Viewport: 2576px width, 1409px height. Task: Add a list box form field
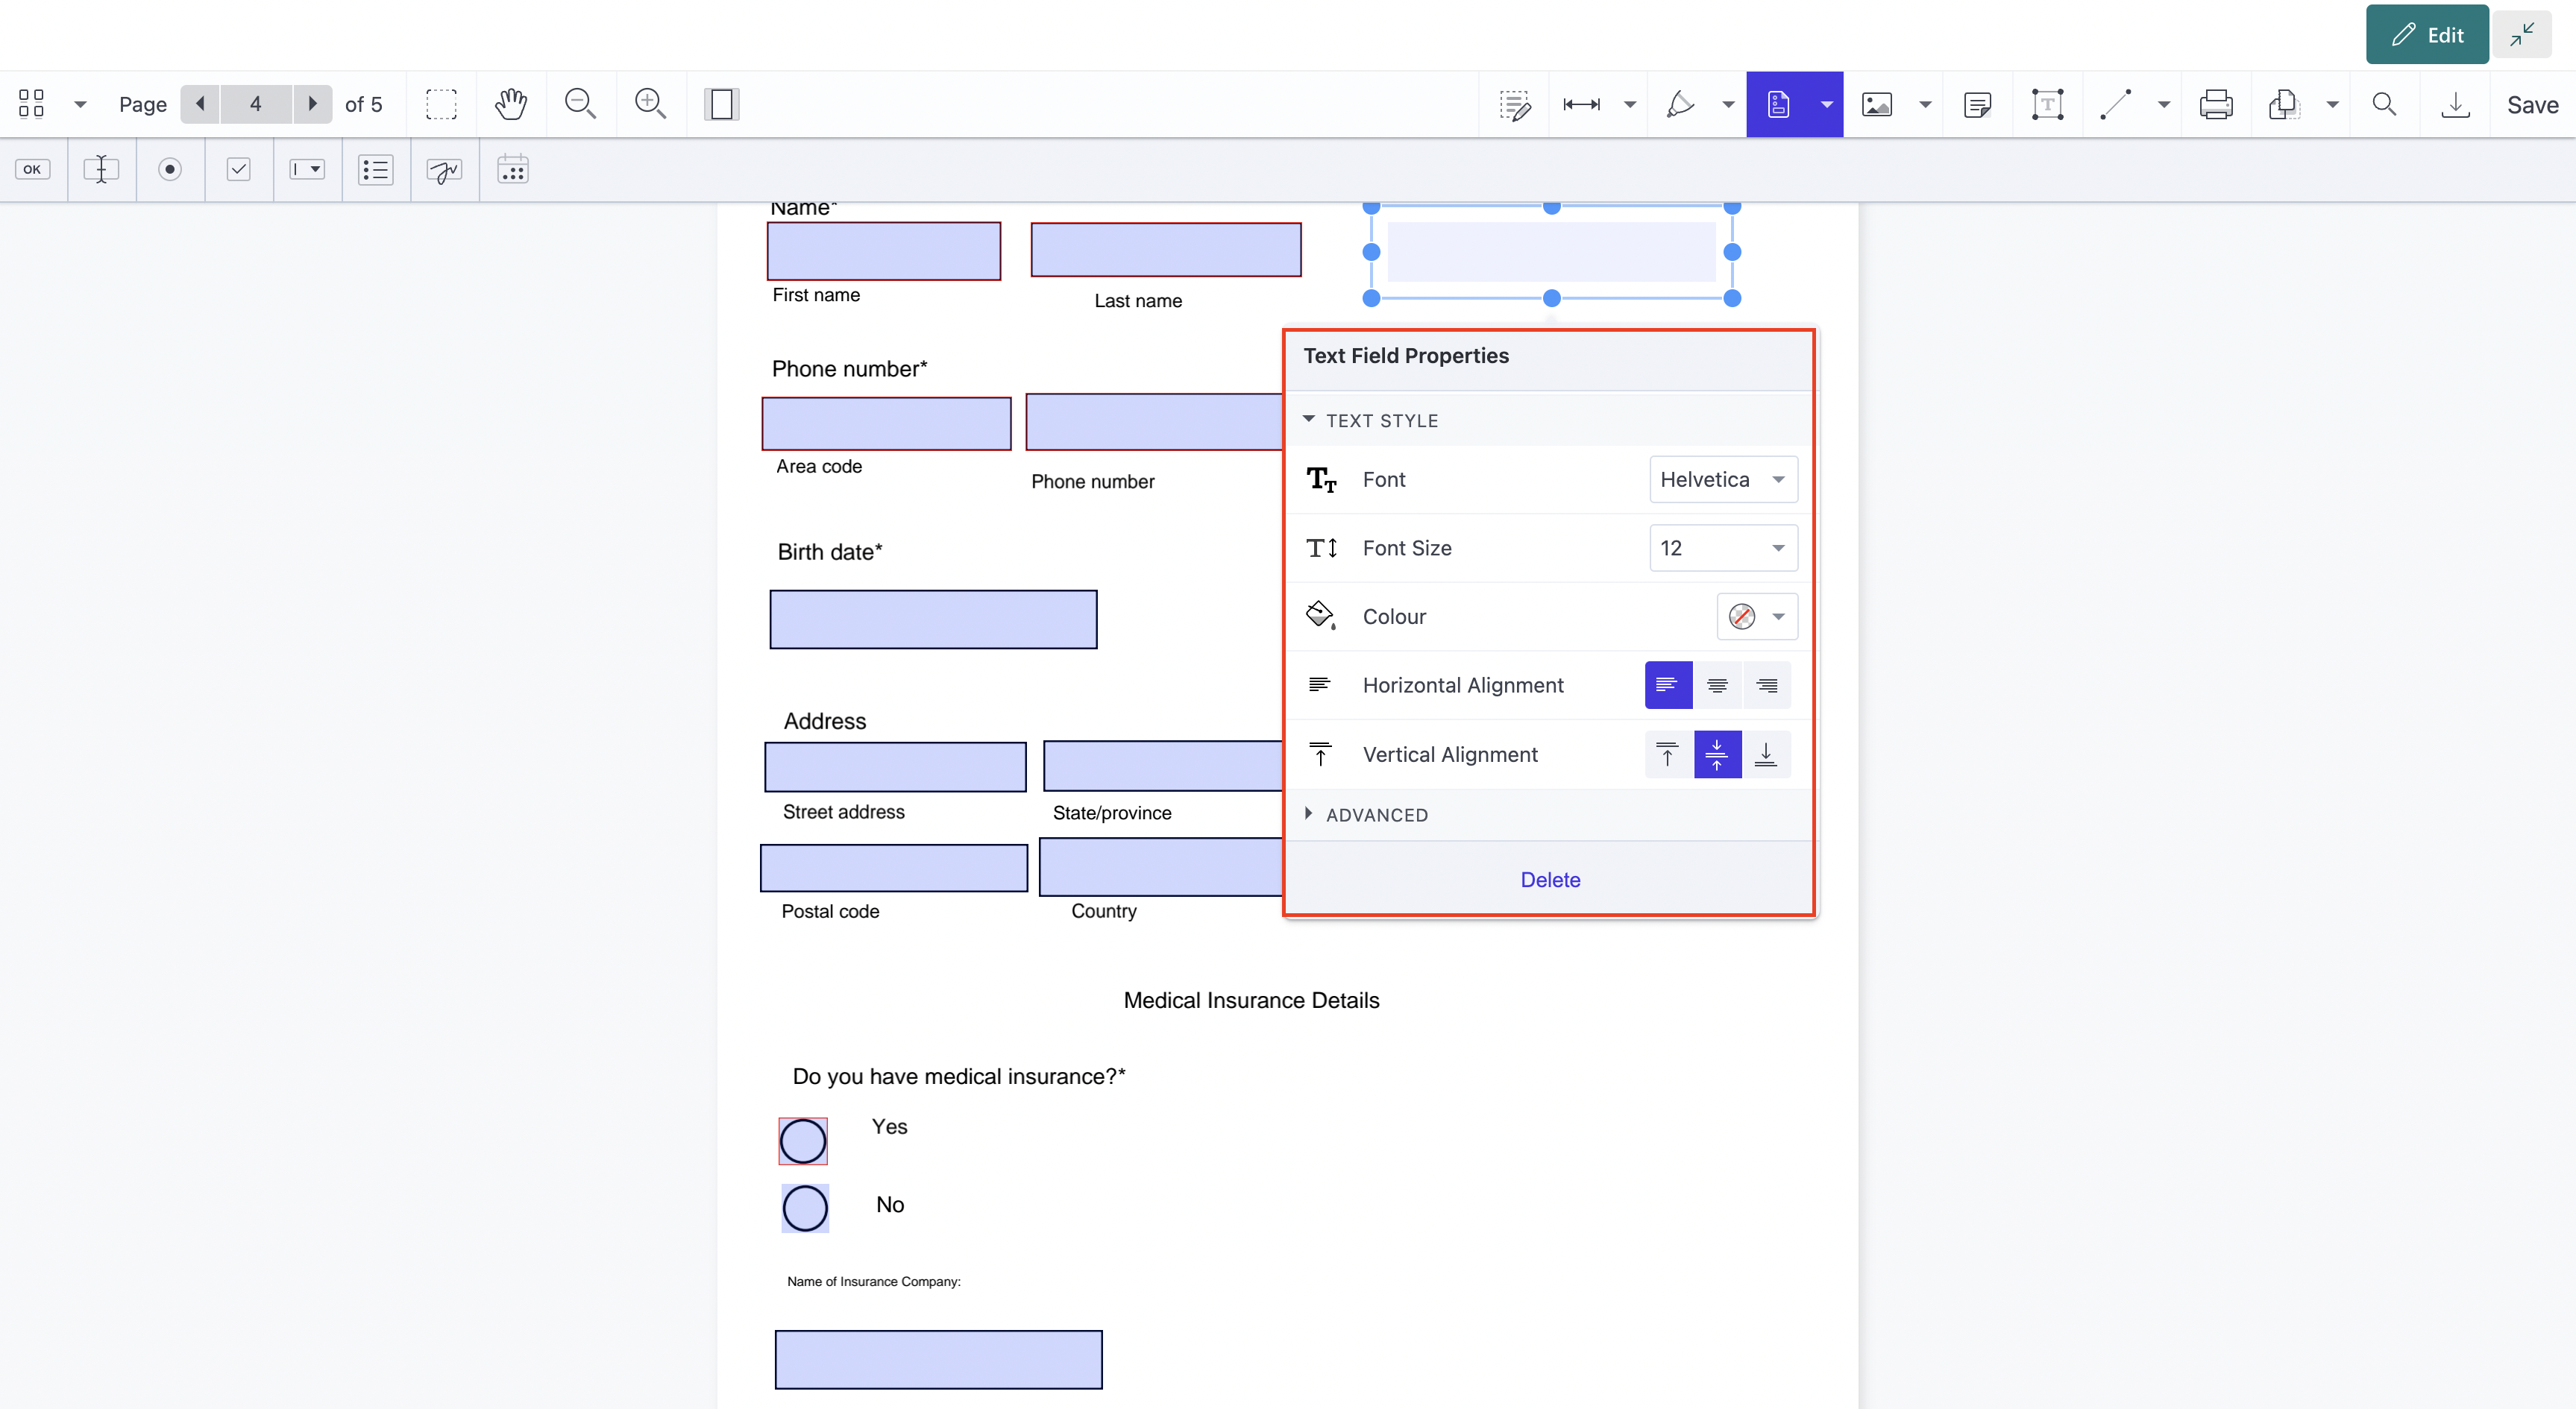(x=376, y=170)
